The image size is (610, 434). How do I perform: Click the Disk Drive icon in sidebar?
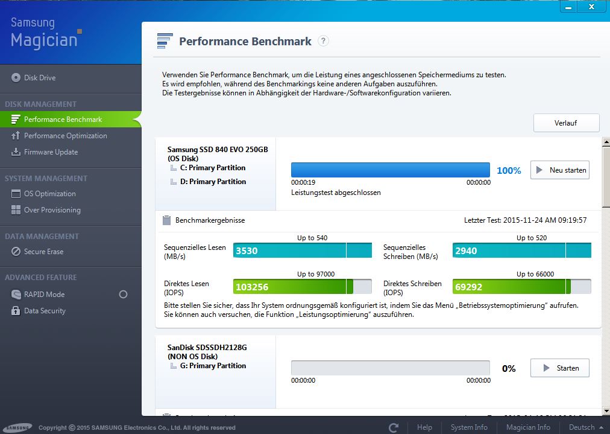[x=16, y=77]
